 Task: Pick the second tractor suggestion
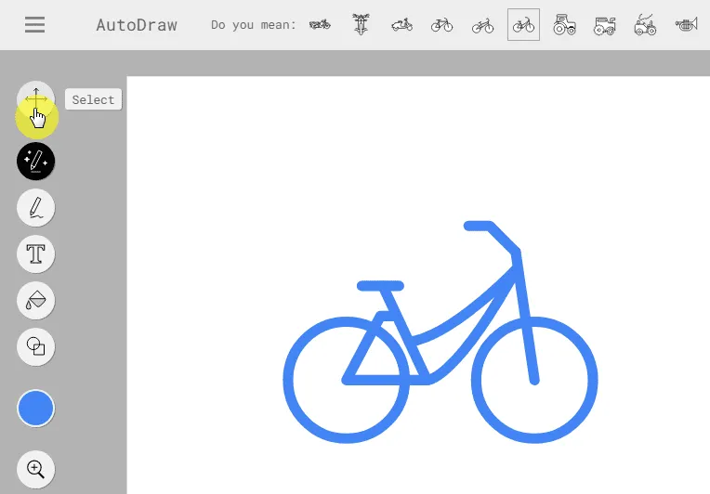tap(605, 26)
